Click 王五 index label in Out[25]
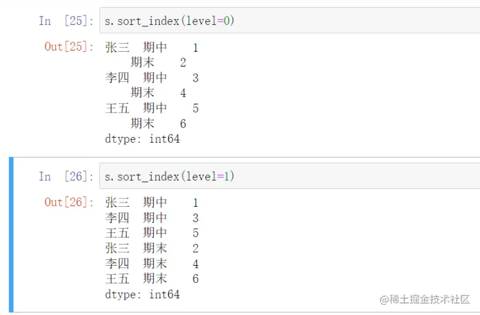This screenshot has width=480, height=315. click(x=117, y=108)
